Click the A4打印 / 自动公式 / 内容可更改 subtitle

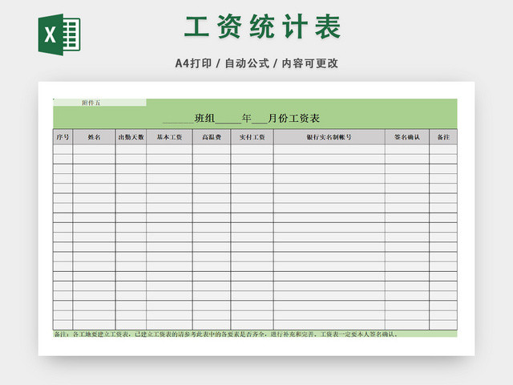(256, 63)
